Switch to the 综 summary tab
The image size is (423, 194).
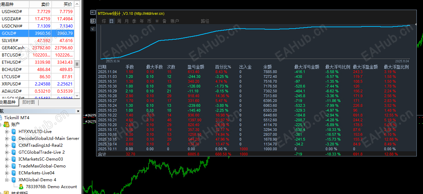104,21
